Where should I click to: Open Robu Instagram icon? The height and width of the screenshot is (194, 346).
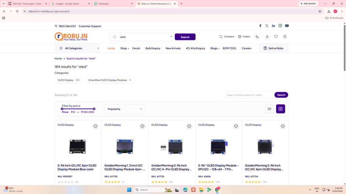click(280, 26)
